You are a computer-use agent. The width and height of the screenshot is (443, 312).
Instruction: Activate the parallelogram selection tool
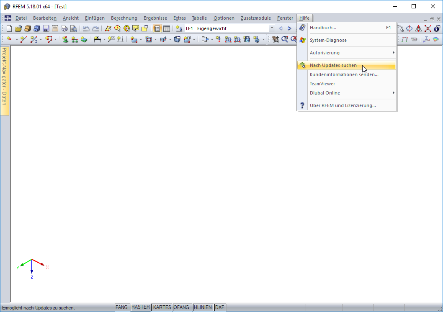[108, 28]
